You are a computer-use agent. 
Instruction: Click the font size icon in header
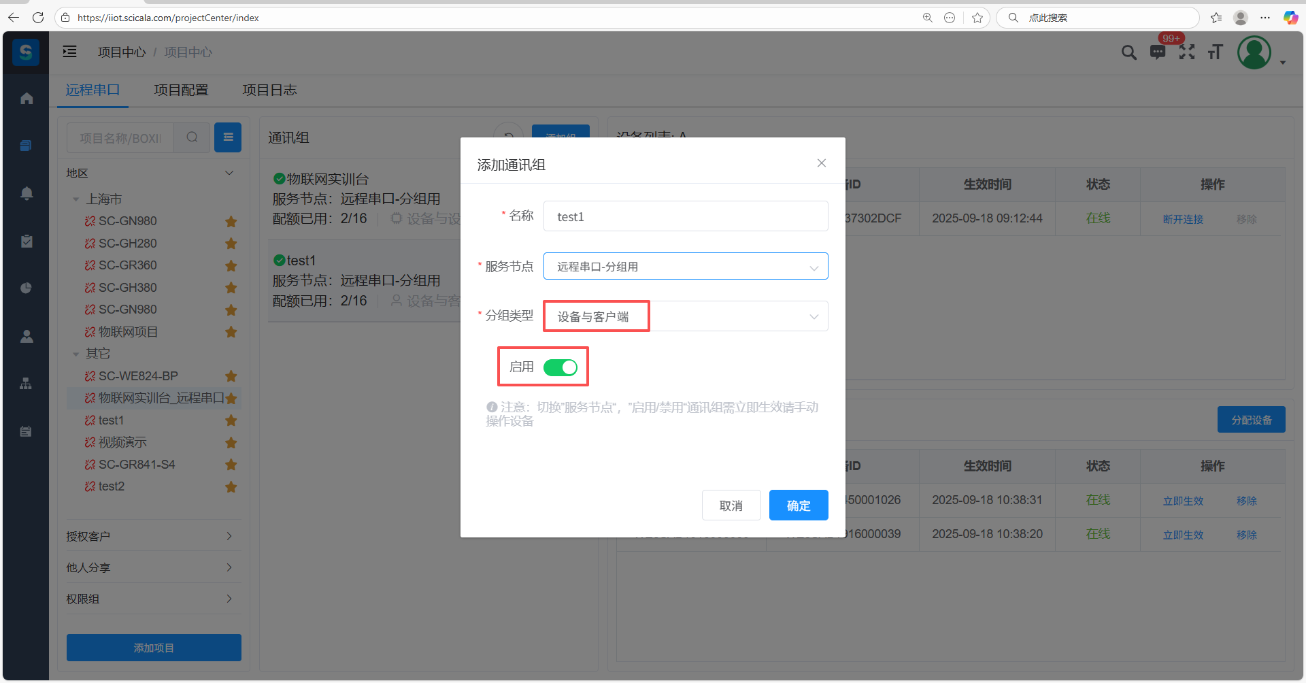pos(1215,52)
